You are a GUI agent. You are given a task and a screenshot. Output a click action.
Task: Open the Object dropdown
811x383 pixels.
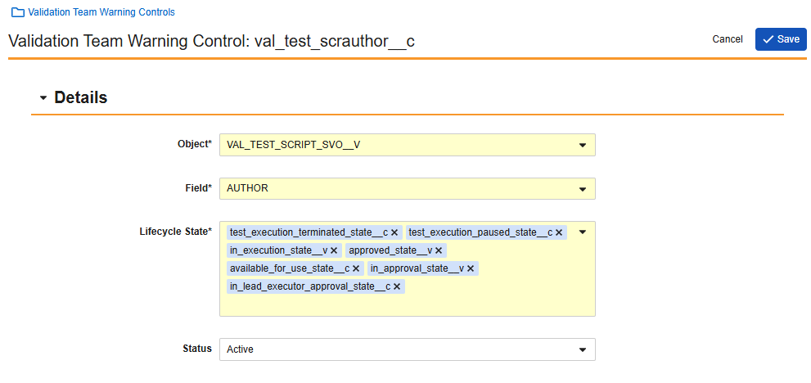click(407, 145)
